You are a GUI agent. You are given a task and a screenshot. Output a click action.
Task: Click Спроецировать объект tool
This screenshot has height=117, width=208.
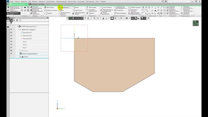[78, 13]
